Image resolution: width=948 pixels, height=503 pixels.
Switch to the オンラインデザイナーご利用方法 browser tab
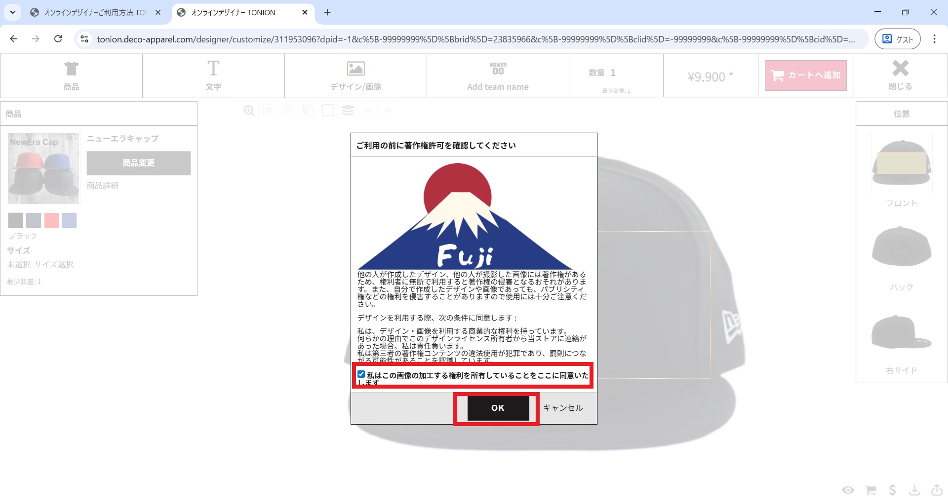(95, 13)
